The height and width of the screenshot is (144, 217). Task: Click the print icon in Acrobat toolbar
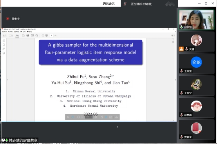pyautogui.click(x=28, y=35)
